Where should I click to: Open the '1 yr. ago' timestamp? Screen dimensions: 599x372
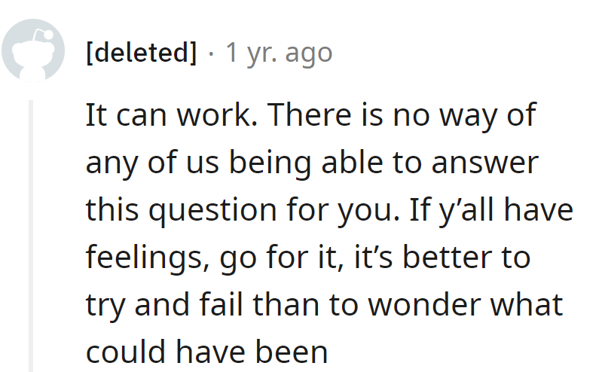(279, 53)
